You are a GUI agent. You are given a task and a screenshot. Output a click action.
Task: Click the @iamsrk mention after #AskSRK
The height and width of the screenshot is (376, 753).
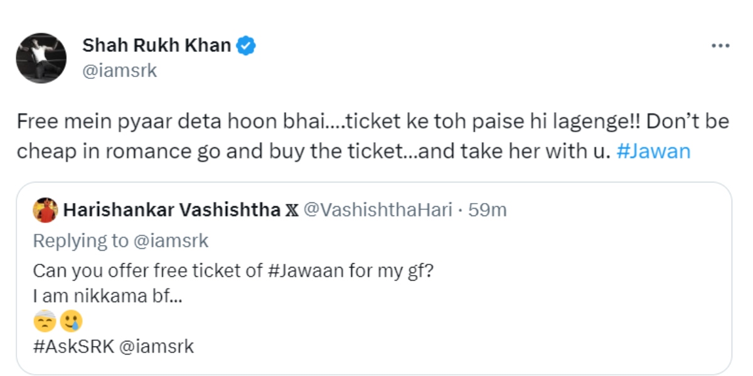[x=156, y=347]
